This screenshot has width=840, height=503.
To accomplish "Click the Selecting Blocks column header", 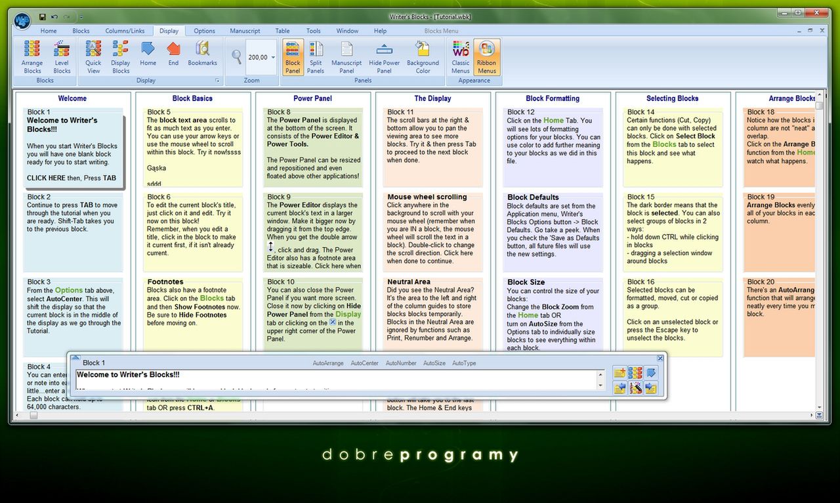I will pos(673,98).
